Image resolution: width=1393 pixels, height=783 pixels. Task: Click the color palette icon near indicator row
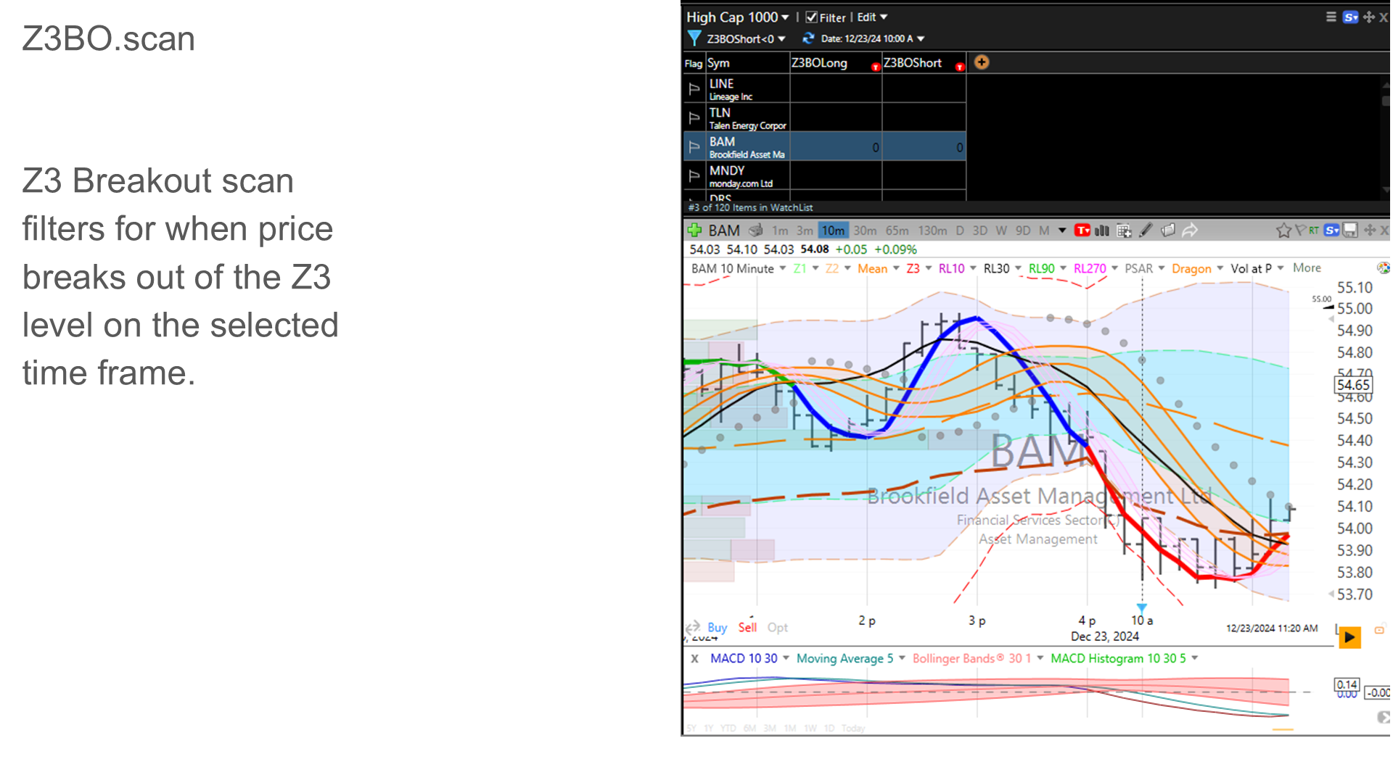coord(1383,268)
